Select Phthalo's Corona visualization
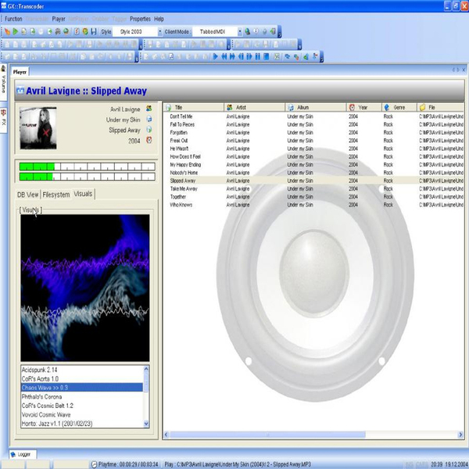Viewport: 469px width, 469px height. click(81, 396)
